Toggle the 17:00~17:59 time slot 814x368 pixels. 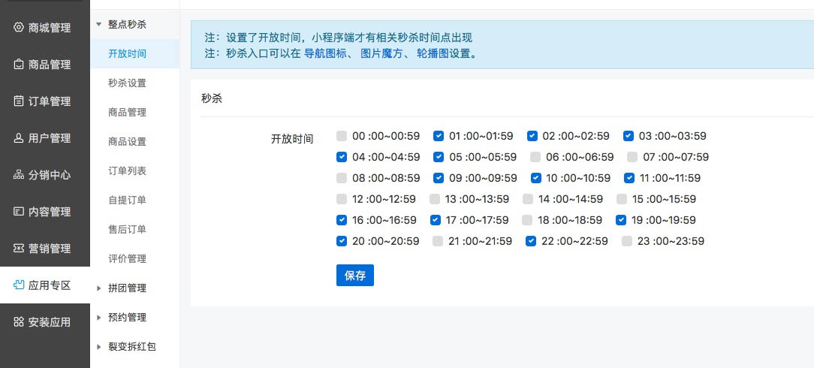pos(436,220)
